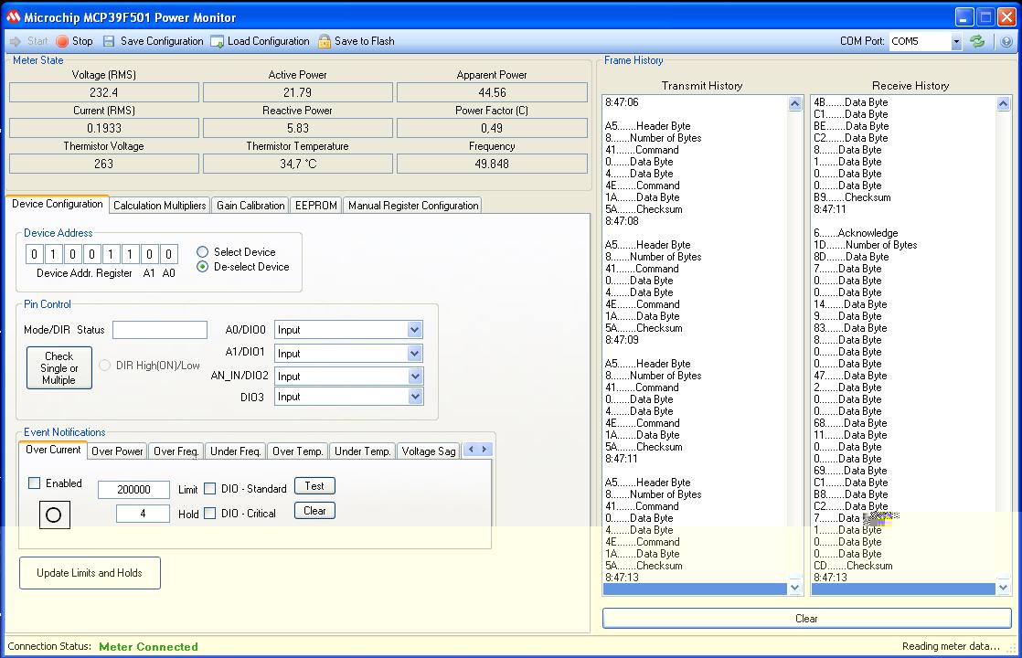Screen dimensions: 1022x658
Task: Click the Save to Flash lock icon
Action: click(325, 41)
